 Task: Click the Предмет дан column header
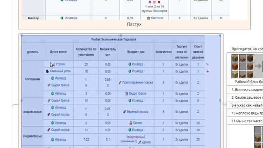(x=136, y=52)
